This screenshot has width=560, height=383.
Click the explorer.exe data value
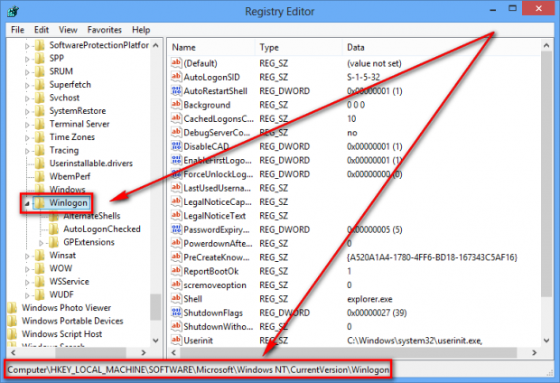(x=369, y=299)
